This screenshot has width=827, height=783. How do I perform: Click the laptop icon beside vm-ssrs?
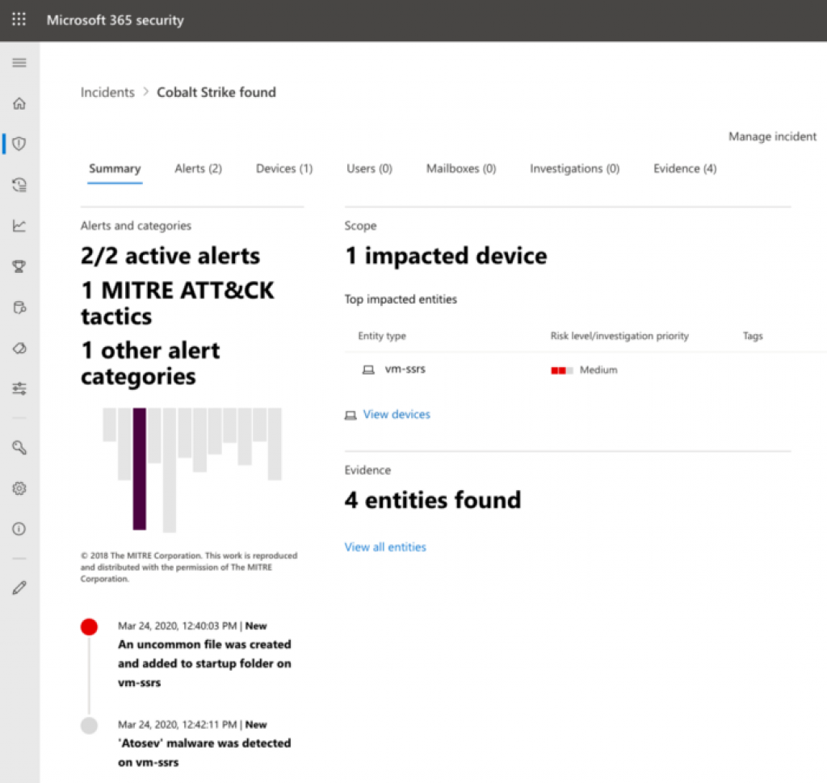point(368,371)
